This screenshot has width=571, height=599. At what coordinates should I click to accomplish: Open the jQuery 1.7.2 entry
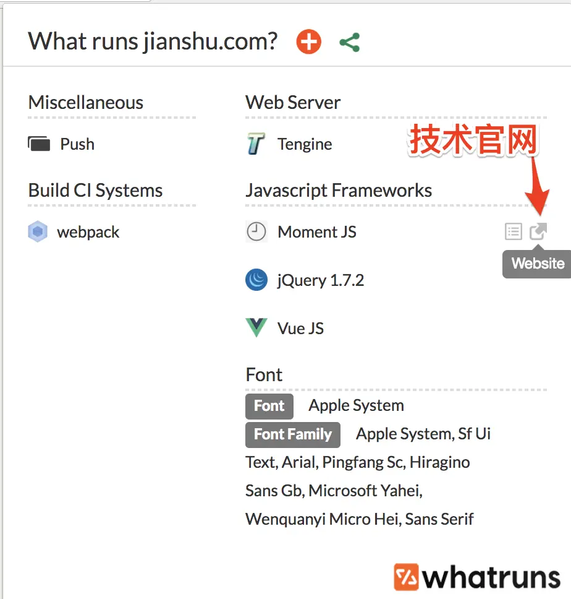pyautogui.click(x=320, y=280)
